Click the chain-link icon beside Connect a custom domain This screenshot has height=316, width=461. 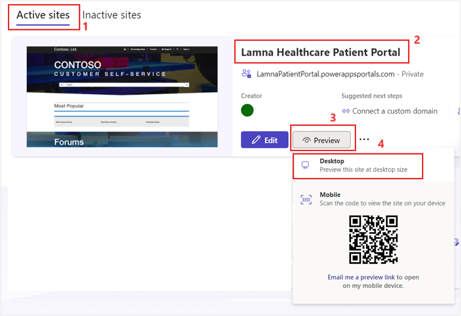346,111
